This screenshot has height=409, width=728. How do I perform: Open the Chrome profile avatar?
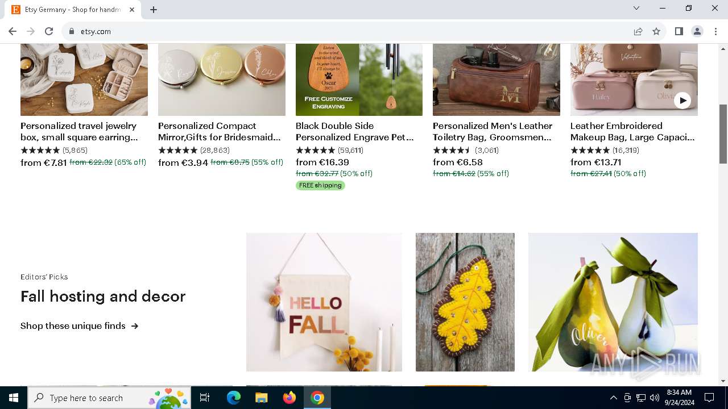pos(697,31)
